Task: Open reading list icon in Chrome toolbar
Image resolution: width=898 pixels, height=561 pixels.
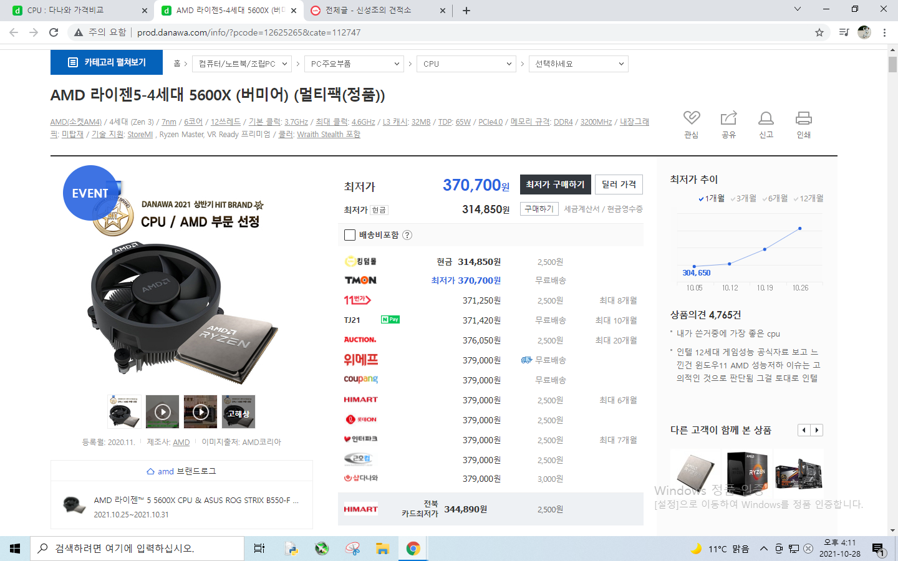Action: [844, 32]
